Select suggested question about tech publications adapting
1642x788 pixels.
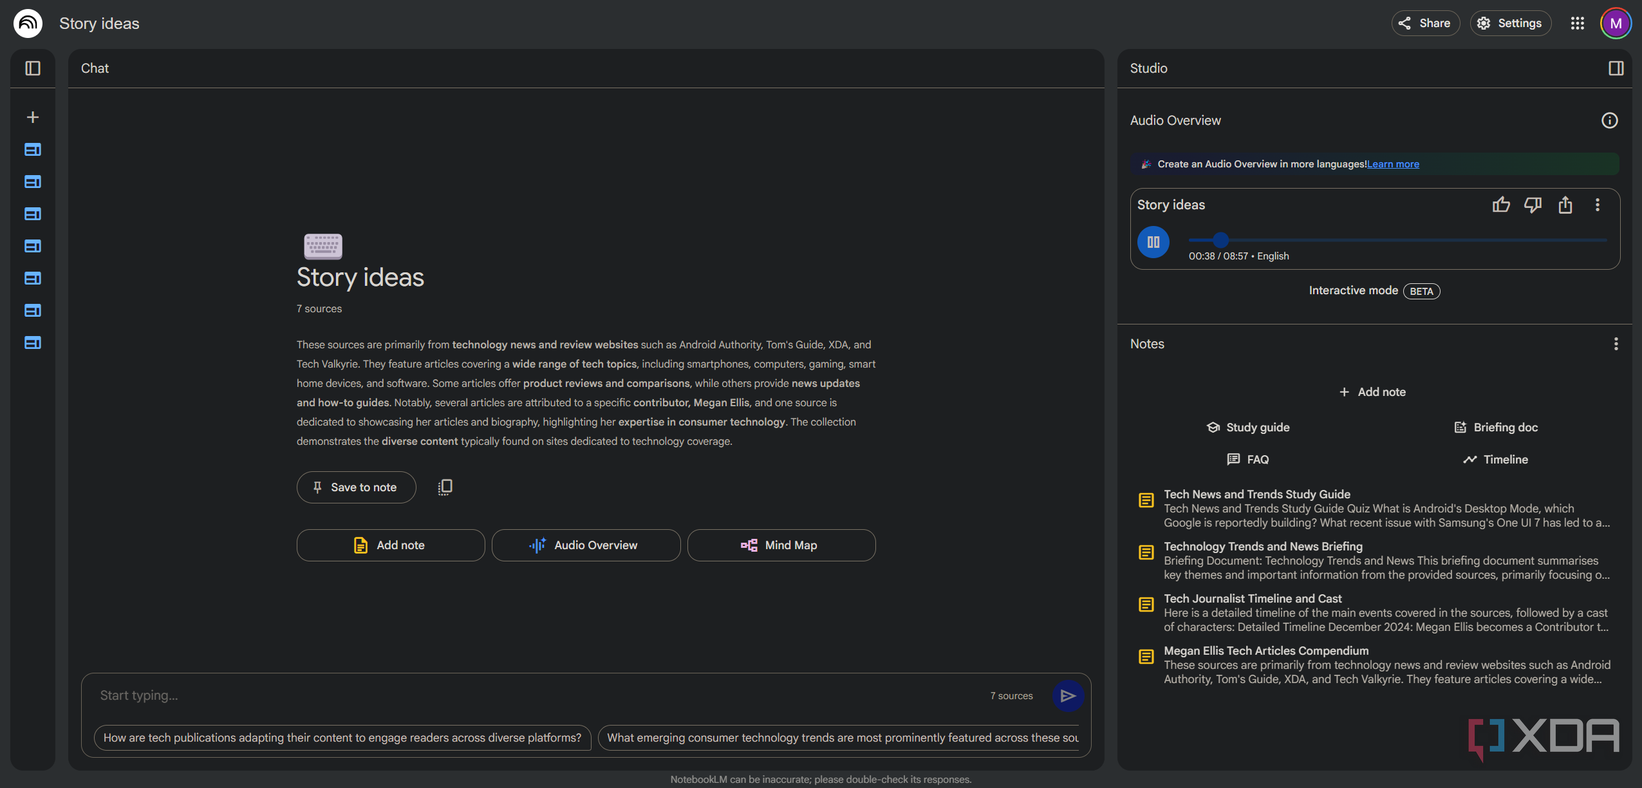[342, 738]
